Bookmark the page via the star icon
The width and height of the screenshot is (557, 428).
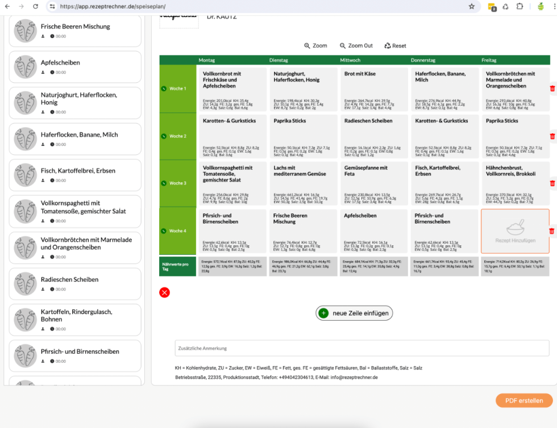click(472, 7)
